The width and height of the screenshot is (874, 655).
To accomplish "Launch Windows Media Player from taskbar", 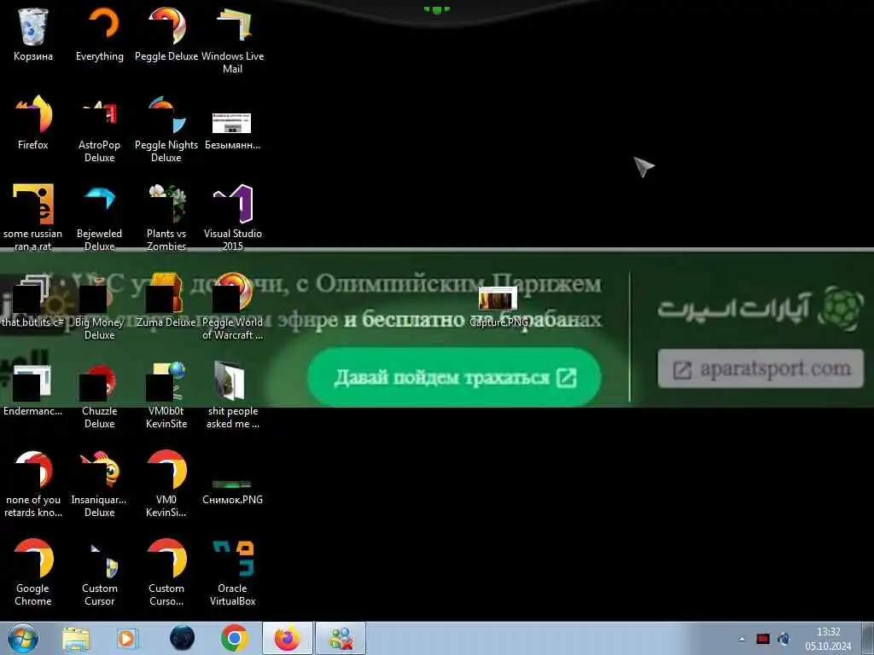I will pos(128,639).
